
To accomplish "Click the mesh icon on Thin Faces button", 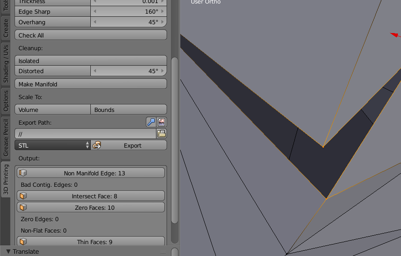I will pos(23,241).
